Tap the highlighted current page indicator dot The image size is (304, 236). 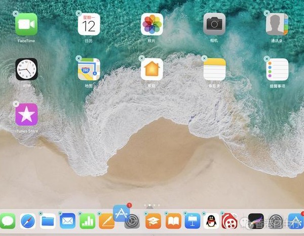click(x=149, y=205)
